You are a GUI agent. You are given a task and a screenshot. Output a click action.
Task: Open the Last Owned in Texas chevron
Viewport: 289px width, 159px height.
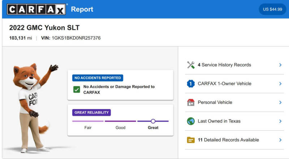click(280, 121)
